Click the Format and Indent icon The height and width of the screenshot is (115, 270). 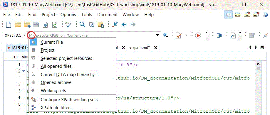click(219, 35)
